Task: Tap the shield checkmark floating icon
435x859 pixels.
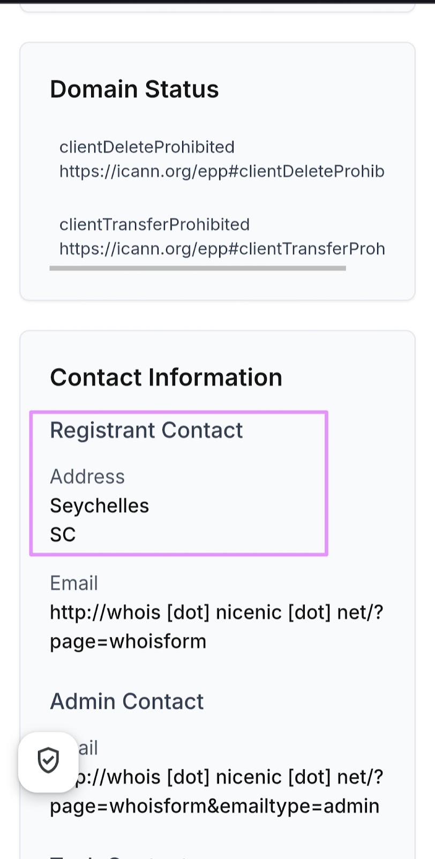Action: pyautogui.click(x=48, y=761)
